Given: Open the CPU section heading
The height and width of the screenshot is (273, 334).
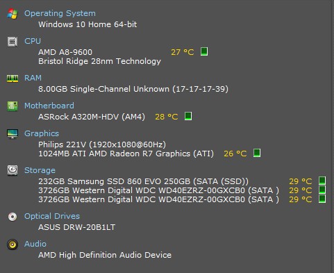Looking at the screenshot, I should 33,41.
